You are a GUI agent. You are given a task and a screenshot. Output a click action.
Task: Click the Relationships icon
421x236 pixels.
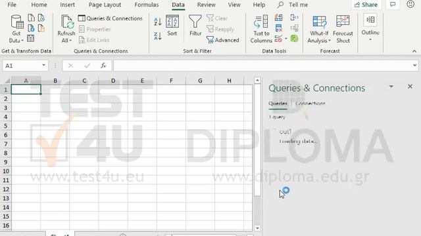[294, 28]
